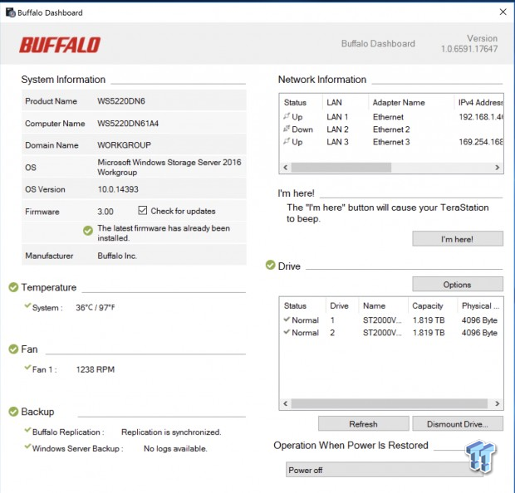Image resolution: width=515 pixels, height=493 pixels.
Task: Click the Capacity column header
Action: tap(428, 306)
